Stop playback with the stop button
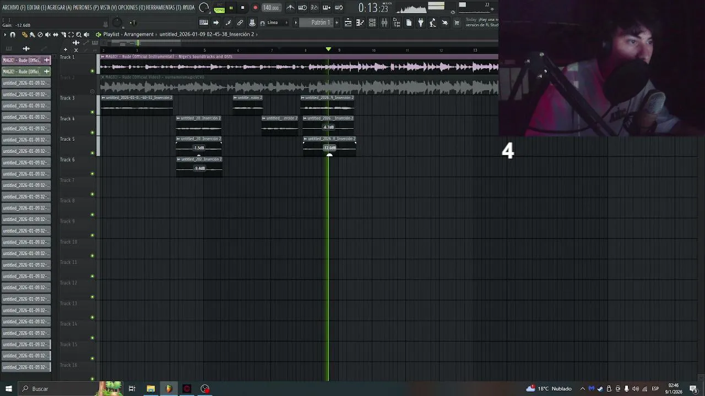The image size is (705, 396). 242,8
